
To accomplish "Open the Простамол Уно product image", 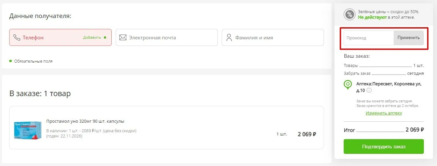I will point(28,130).
